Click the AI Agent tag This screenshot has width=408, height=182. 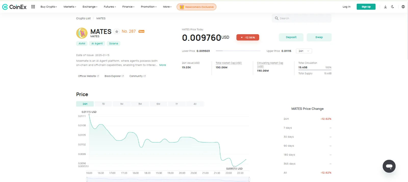point(97,44)
